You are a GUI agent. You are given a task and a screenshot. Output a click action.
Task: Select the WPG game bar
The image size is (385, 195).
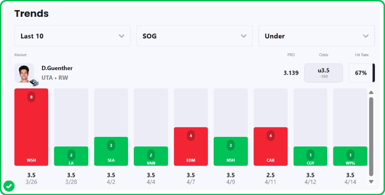[350, 156]
